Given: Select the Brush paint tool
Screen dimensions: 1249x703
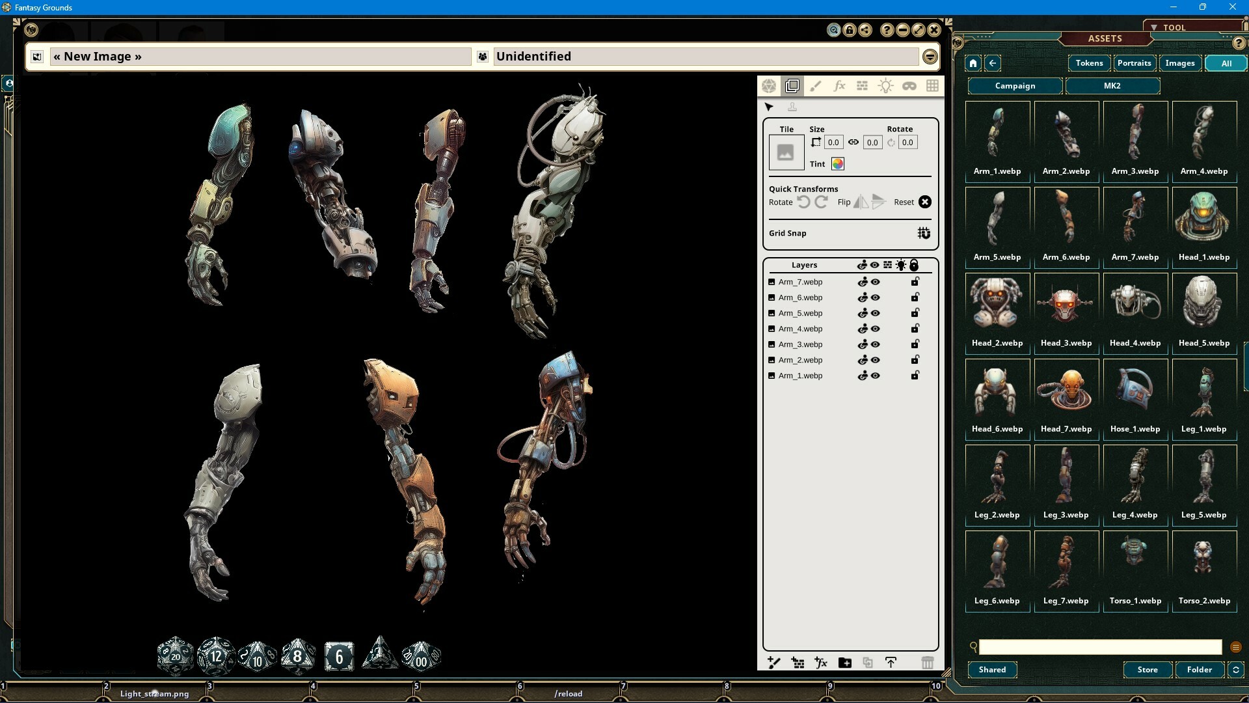Looking at the screenshot, I should [816, 85].
